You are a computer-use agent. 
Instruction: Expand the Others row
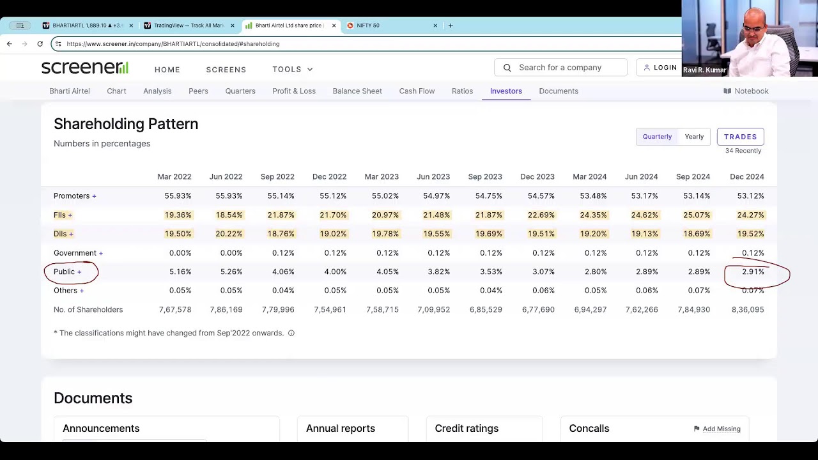coord(68,291)
